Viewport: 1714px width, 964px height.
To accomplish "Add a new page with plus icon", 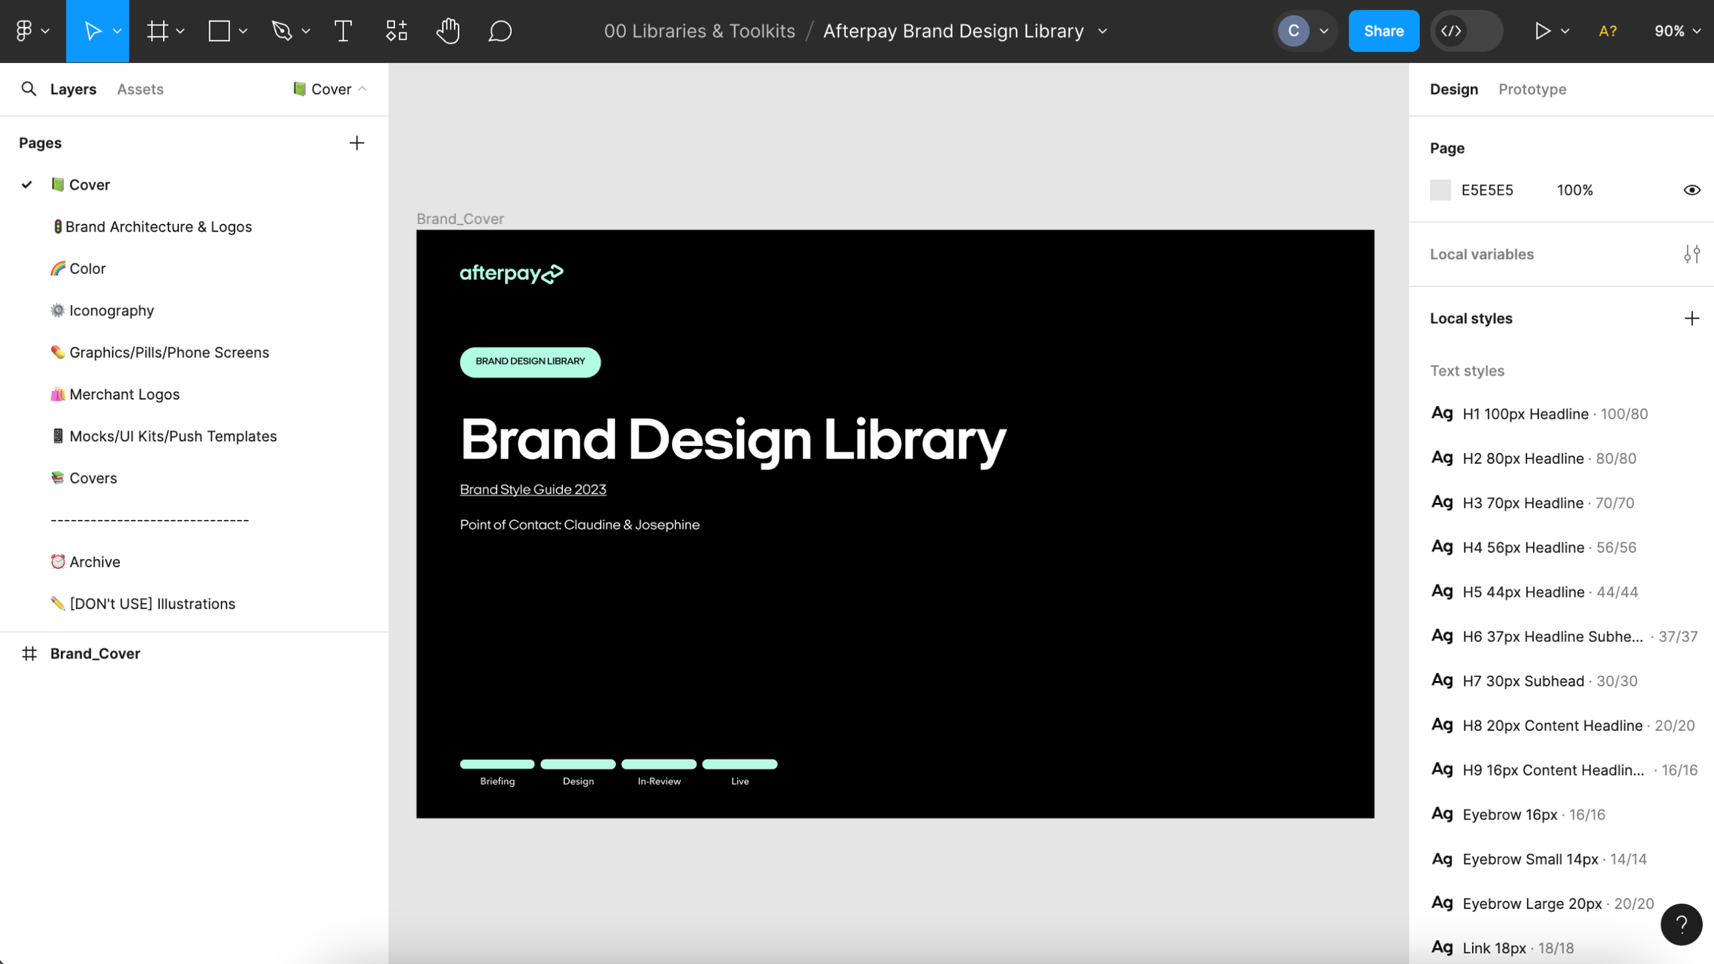I will [x=357, y=143].
